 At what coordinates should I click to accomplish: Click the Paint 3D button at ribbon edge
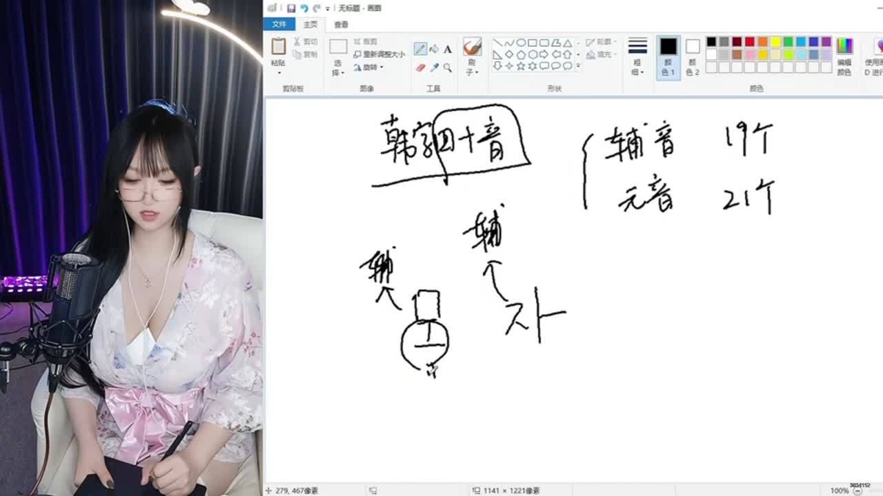[875, 56]
